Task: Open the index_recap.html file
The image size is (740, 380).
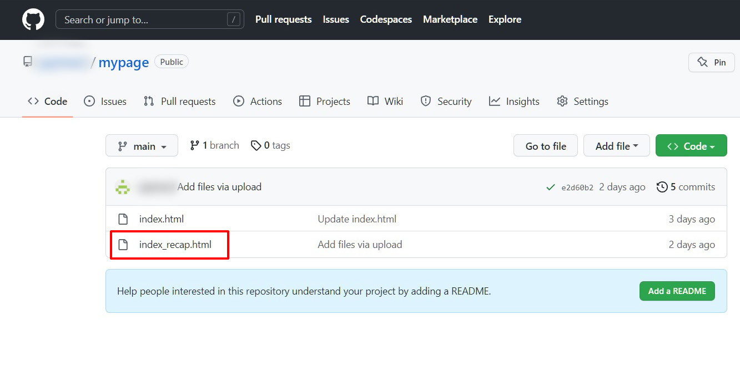Action: tap(175, 245)
